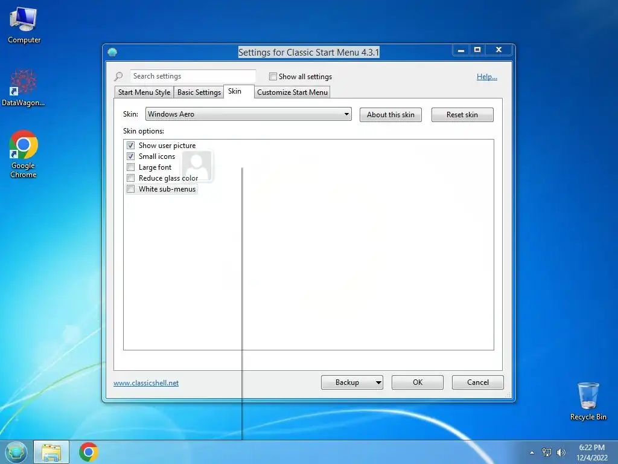This screenshot has width=618, height=464.
Task: Select the Recycle Bin icon
Action: click(x=588, y=401)
